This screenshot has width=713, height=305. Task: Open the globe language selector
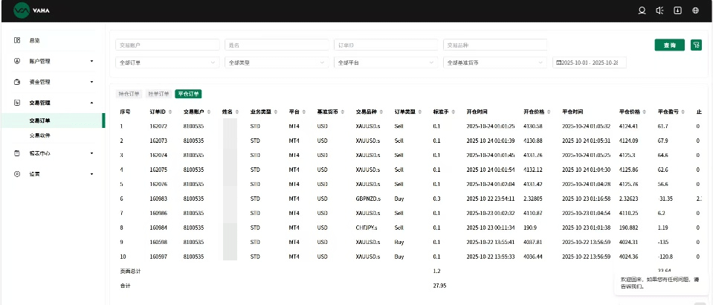(695, 10)
